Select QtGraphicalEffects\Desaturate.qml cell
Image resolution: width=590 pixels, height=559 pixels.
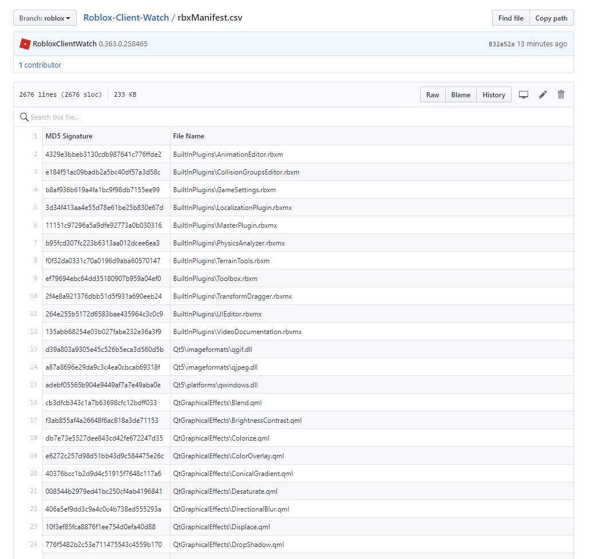[x=372, y=491]
